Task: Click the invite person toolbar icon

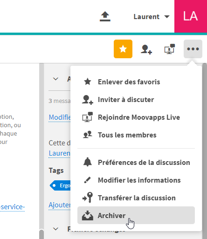Action: (146, 49)
